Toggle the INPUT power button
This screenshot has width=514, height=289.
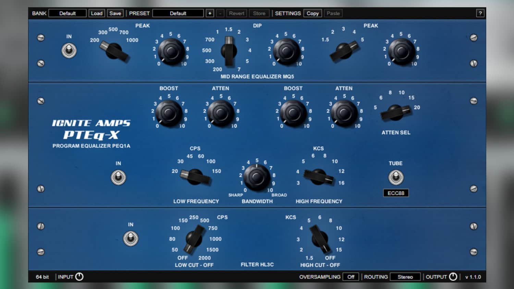(79, 277)
